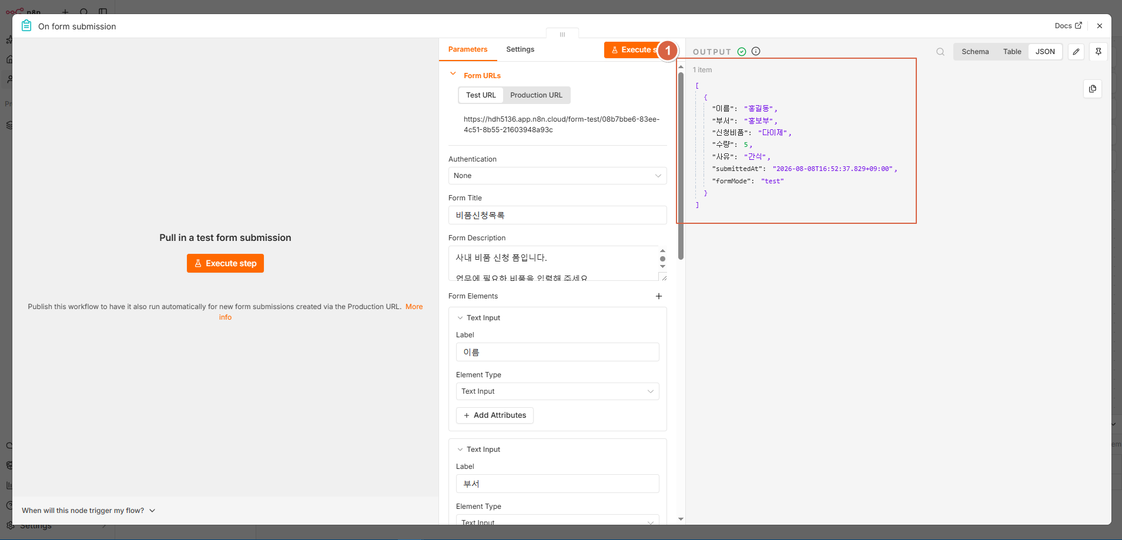
Task: Click the pencil edit output icon
Action: [1076, 52]
